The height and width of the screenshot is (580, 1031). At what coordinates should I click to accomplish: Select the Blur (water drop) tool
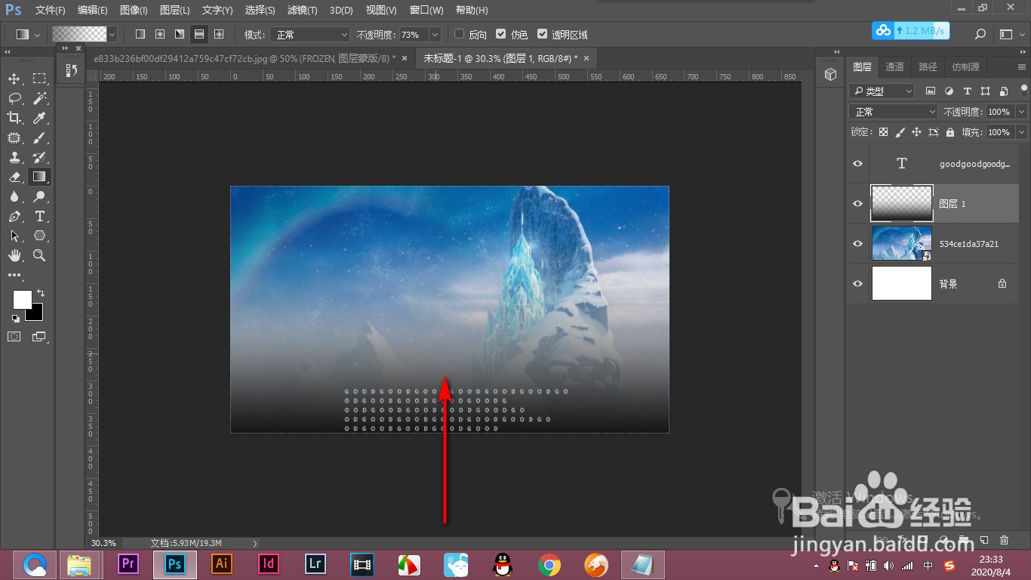14,196
